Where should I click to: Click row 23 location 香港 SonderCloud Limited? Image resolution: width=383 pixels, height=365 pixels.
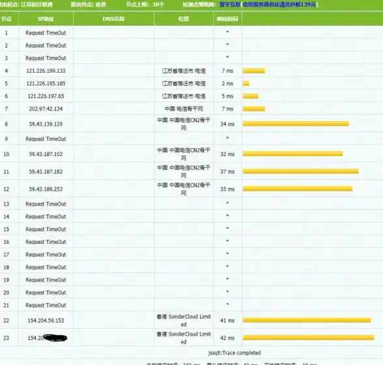click(184, 338)
